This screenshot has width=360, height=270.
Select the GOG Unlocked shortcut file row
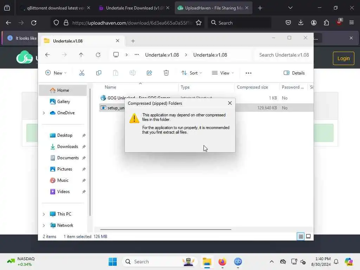coord(206,98)
